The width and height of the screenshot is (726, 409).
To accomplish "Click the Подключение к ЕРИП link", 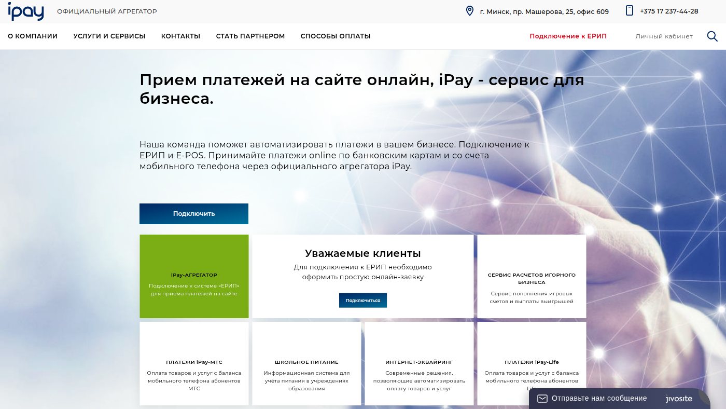I will click(568, 36).
